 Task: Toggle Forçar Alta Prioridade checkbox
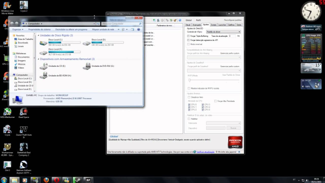coord(216,101)
